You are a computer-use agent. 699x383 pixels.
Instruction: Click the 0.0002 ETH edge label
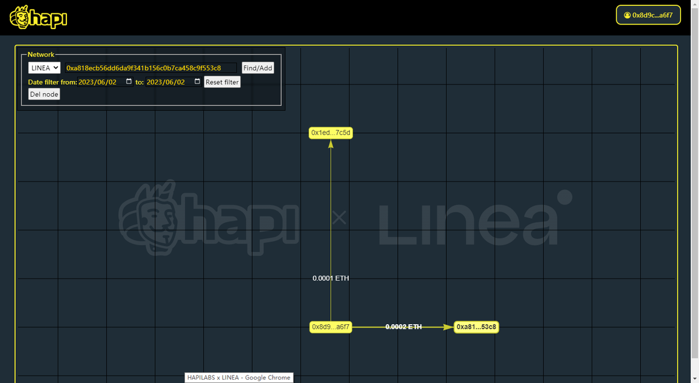404,327
